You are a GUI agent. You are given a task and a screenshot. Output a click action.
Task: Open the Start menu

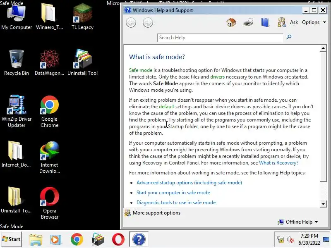[11, 239]
